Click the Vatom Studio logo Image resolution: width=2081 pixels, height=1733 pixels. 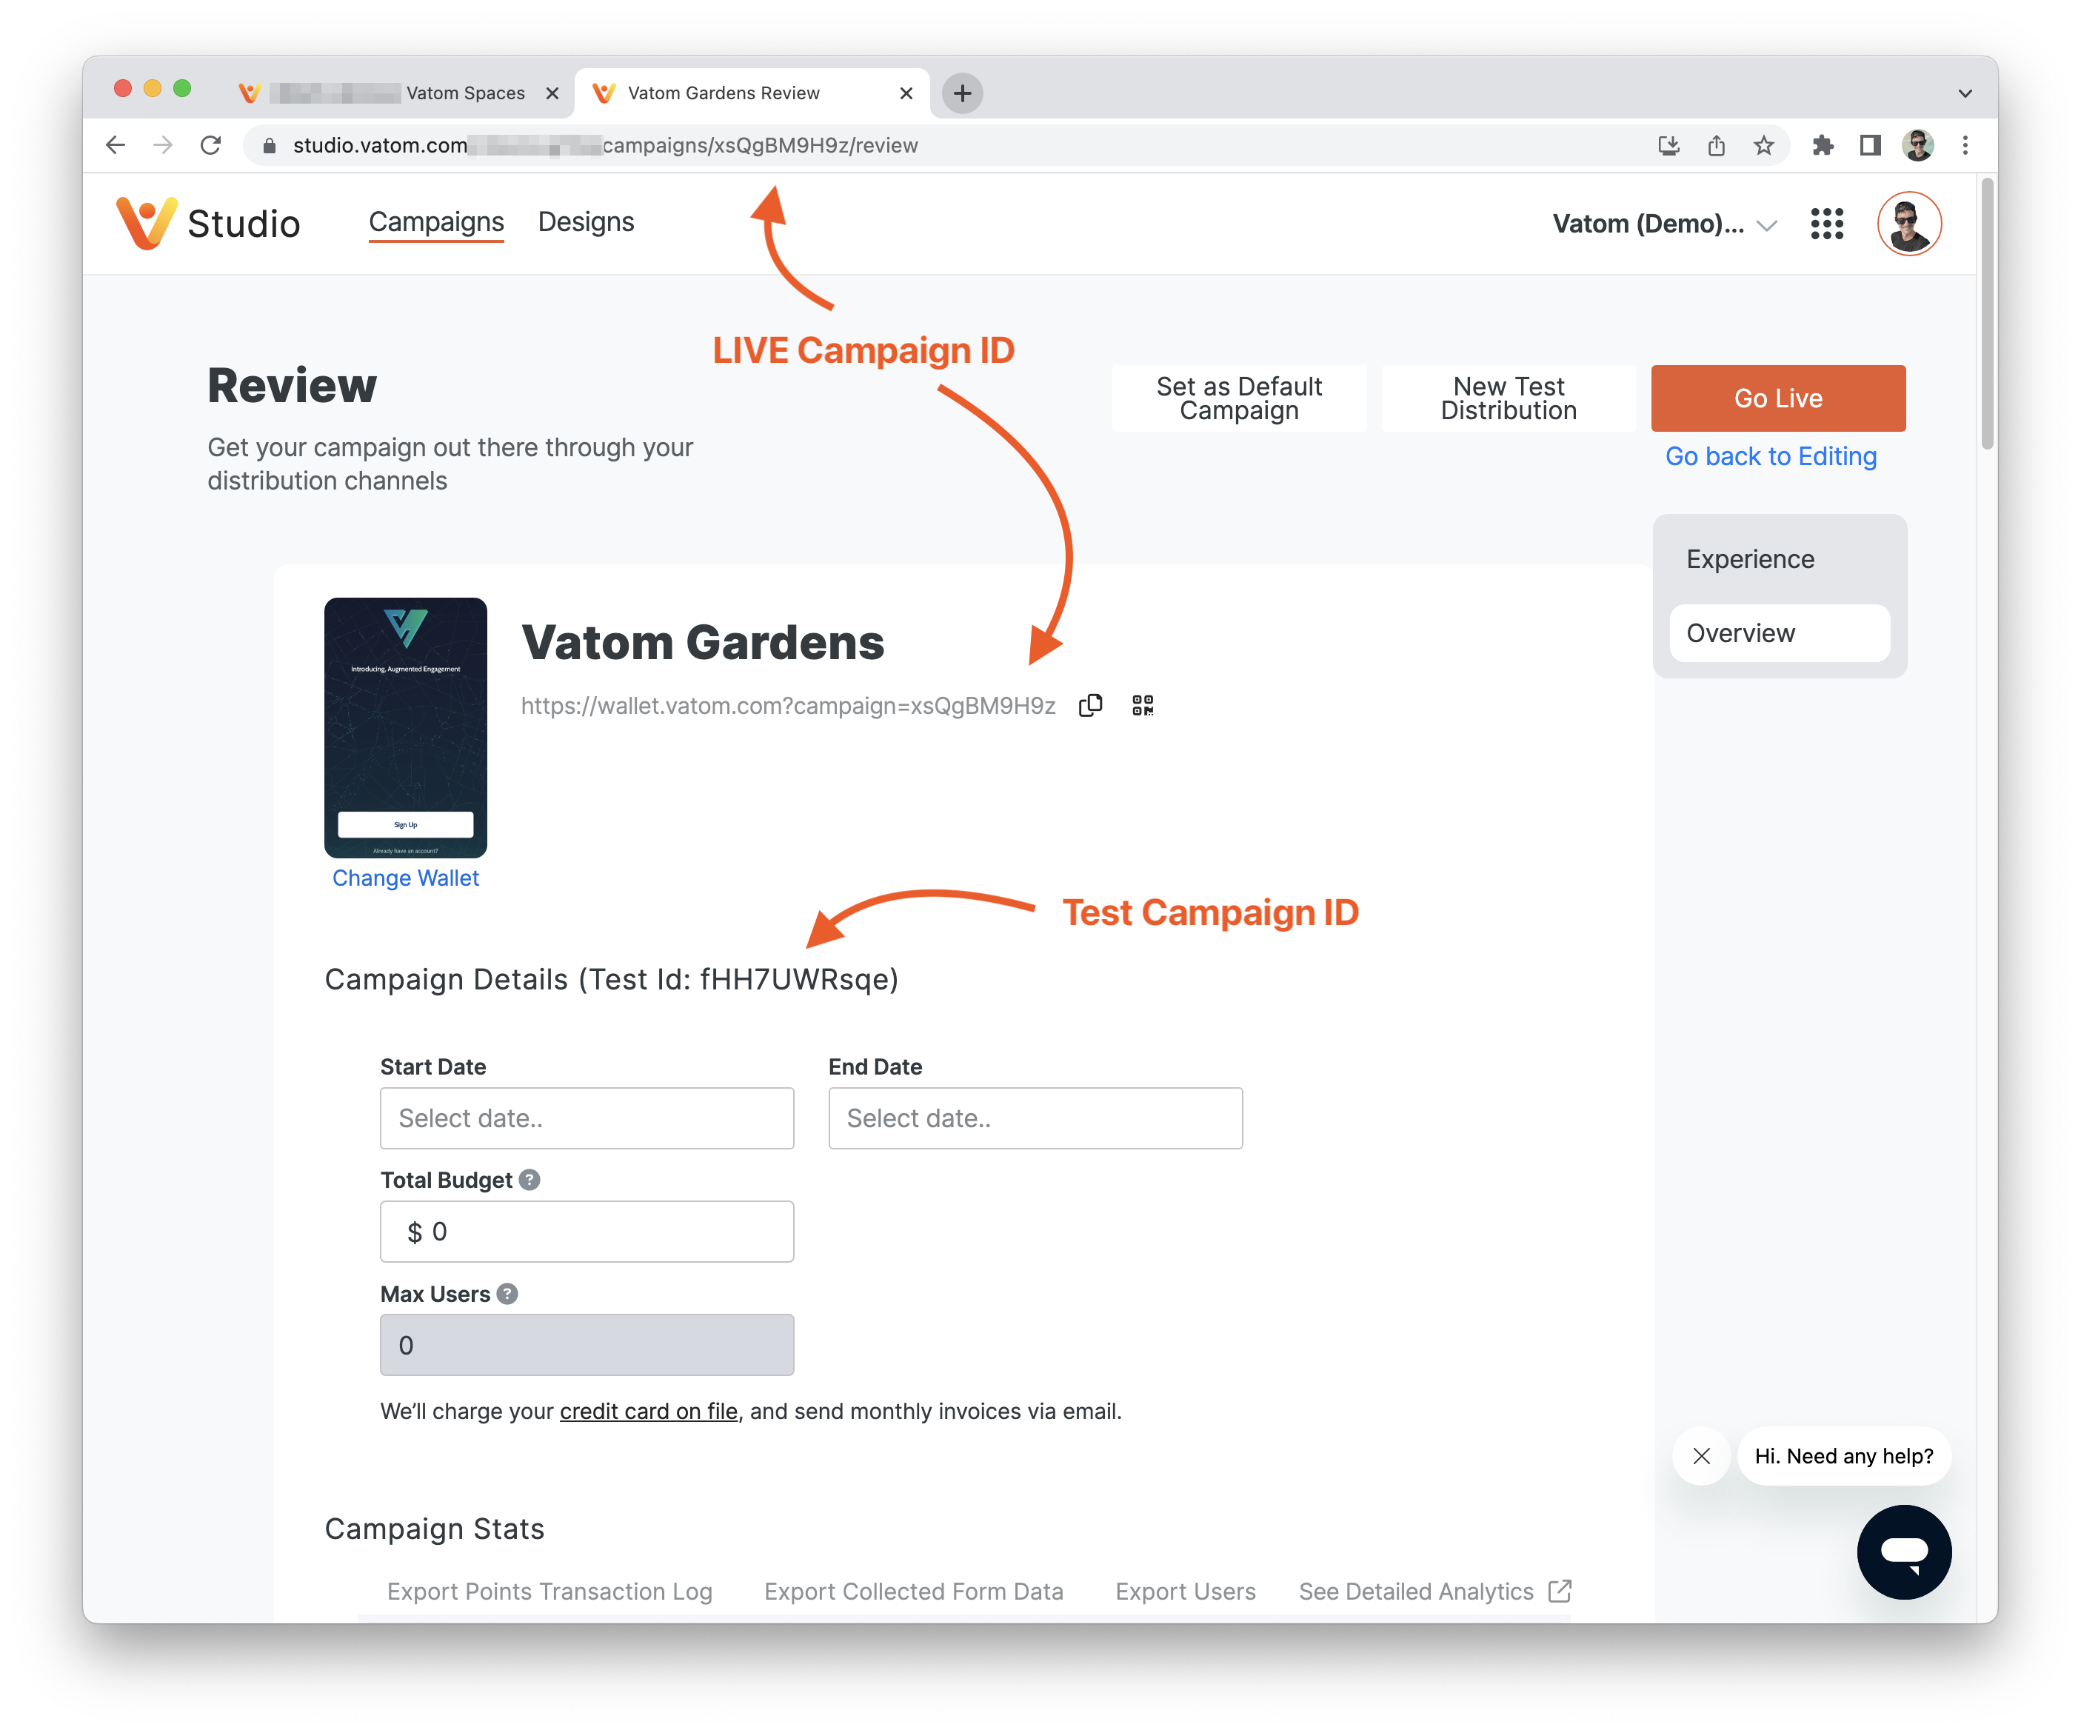[208, 223]
